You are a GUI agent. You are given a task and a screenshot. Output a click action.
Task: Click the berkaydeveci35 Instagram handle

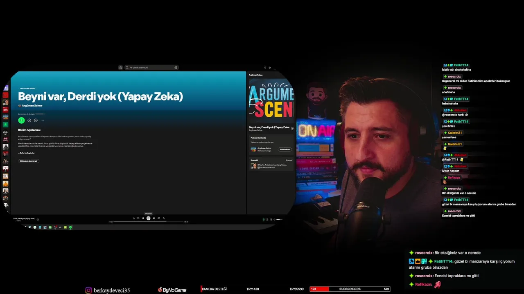112,290
